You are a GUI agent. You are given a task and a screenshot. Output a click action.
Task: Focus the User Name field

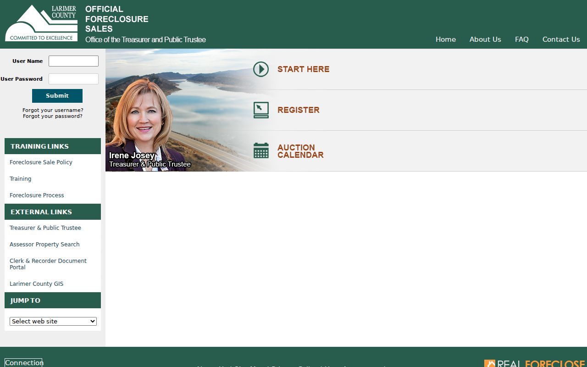[73, 61]
